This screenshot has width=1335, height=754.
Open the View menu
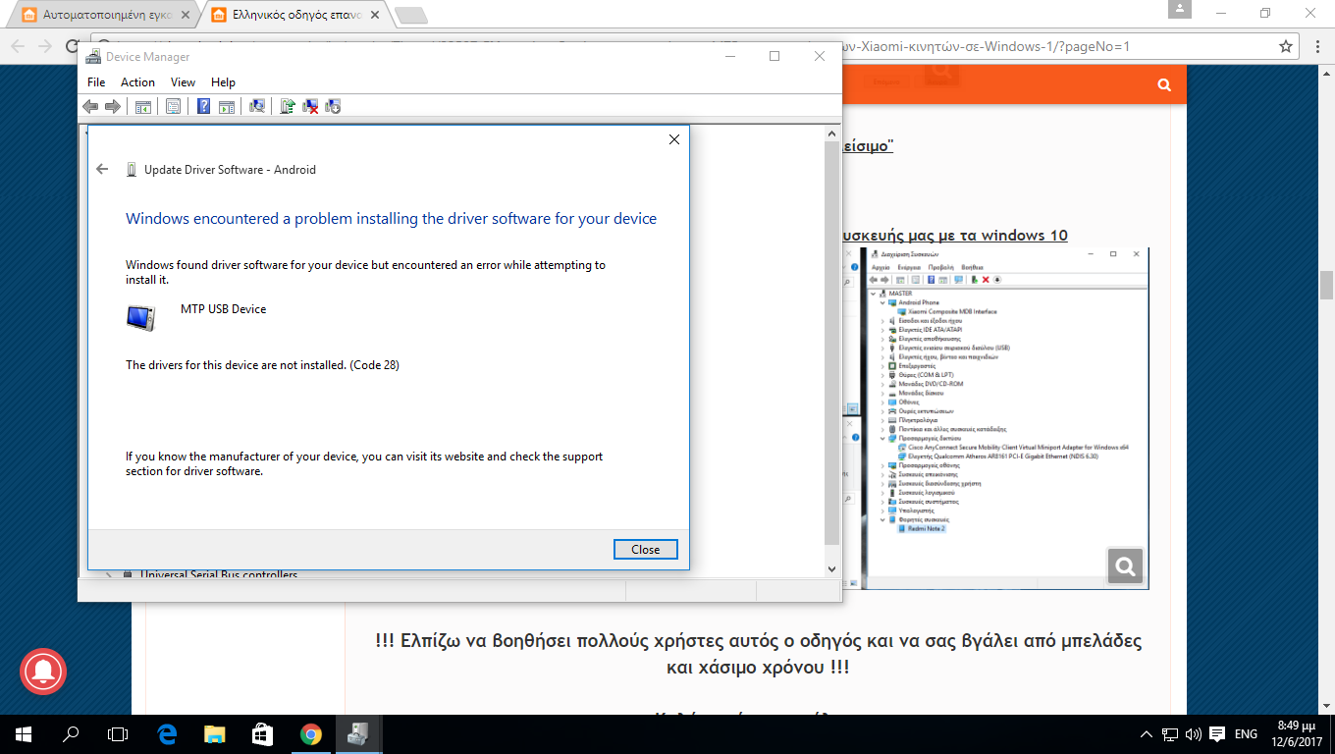click(x=183, y=82)
